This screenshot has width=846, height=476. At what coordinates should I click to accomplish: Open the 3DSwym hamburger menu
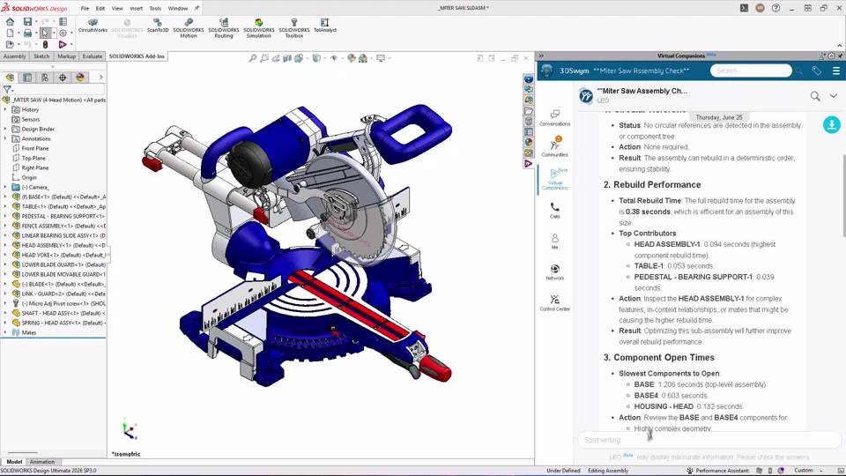point(835,71)
